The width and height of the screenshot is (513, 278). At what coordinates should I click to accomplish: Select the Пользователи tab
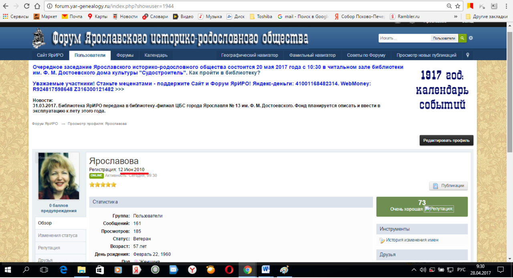tap(90, 55)
